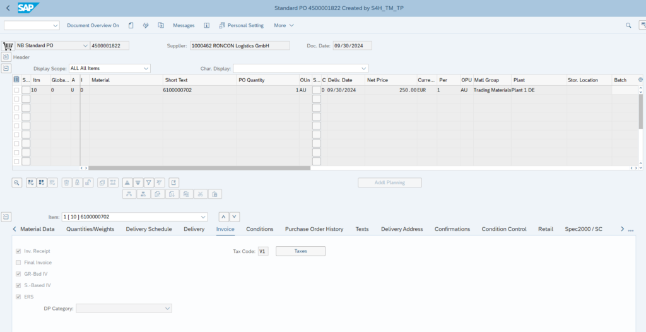This screenshot has height=332, width=646.
Task: Switch to the Confirmations tab
Action: coord(452,229)
